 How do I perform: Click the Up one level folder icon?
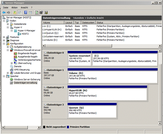[x=15, y=12]
